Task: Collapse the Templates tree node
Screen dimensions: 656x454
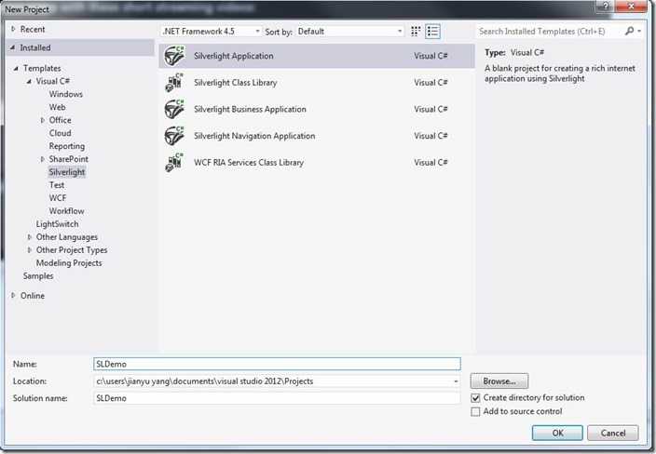Action: tap(16, 68)
